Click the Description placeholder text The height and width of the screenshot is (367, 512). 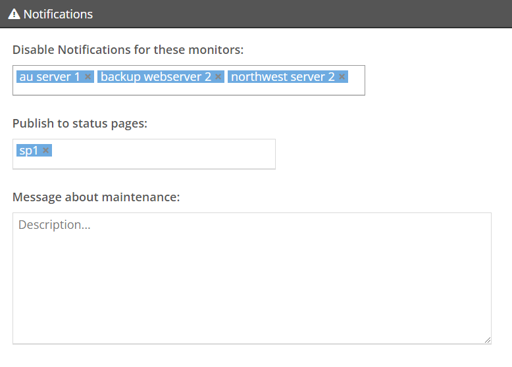(55, 225)
